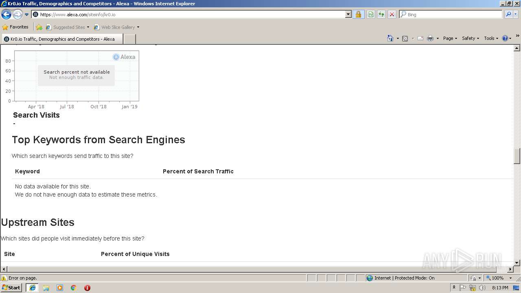Open the Windows Start button
Viewport: 521px width, 293px height.
click(x=11, y=287)
